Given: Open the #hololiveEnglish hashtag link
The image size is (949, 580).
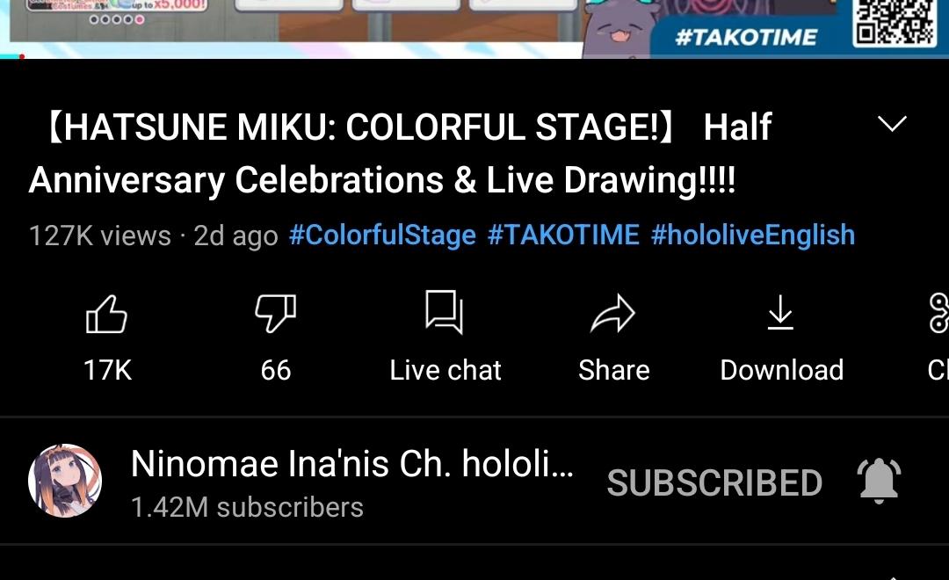Looking at the screenshot, I should [x=753, y=235].
